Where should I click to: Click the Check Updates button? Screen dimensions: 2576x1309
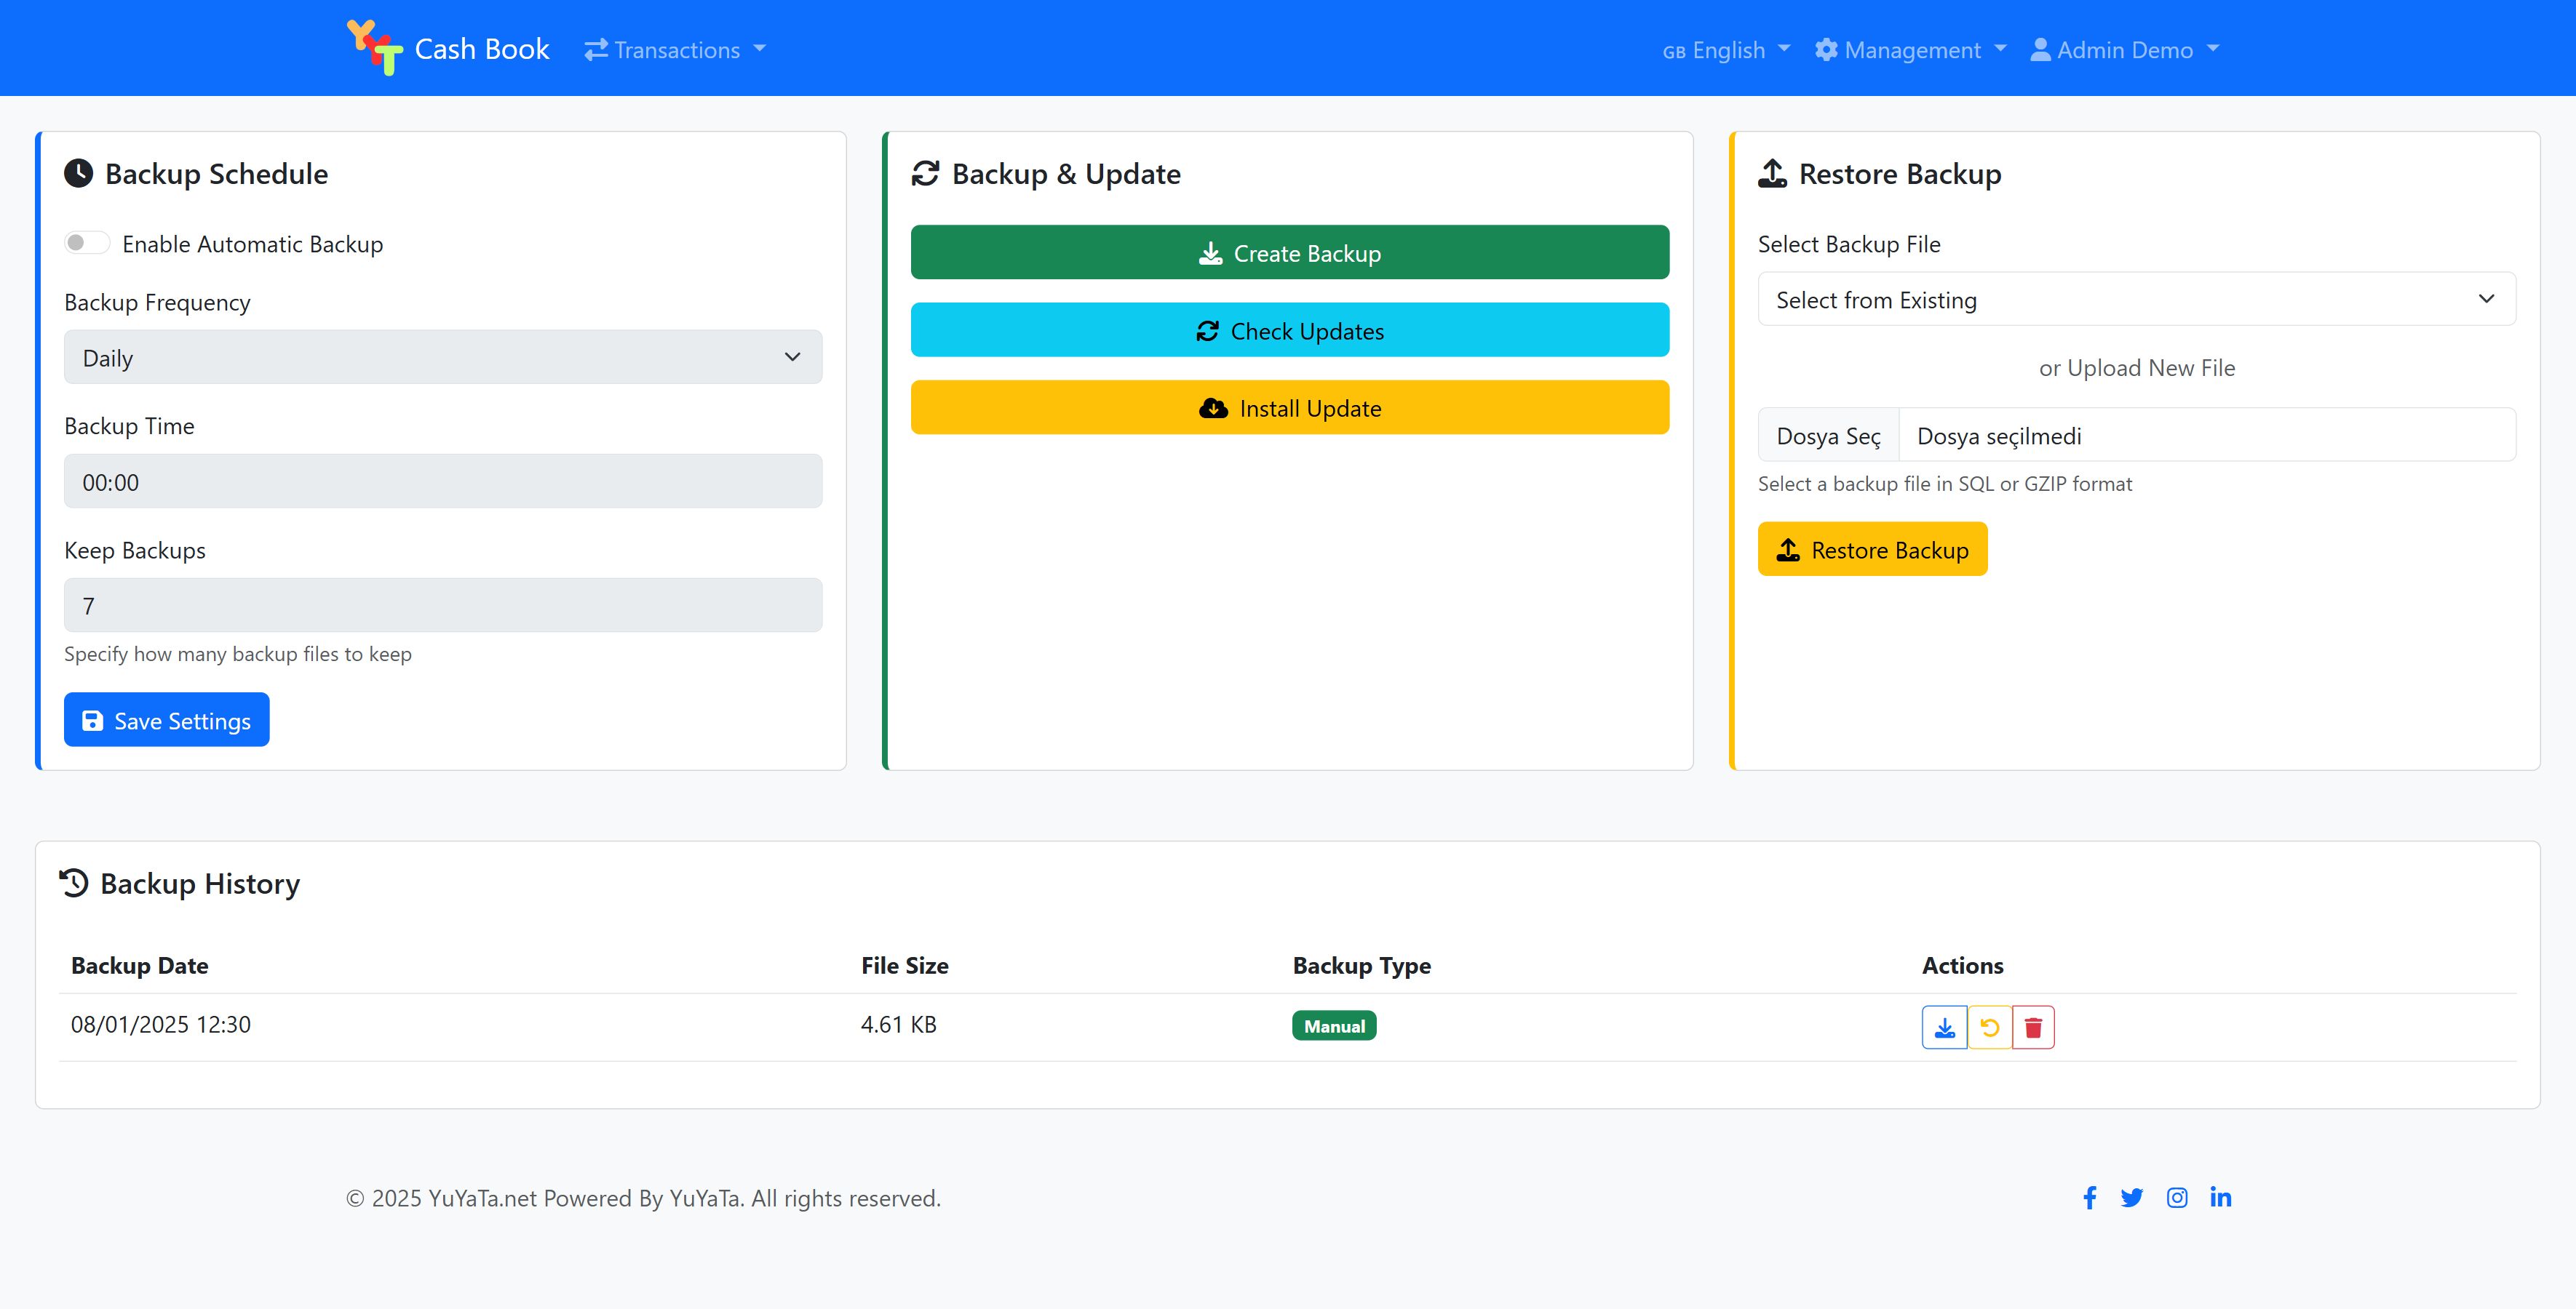click(1289, 329)
